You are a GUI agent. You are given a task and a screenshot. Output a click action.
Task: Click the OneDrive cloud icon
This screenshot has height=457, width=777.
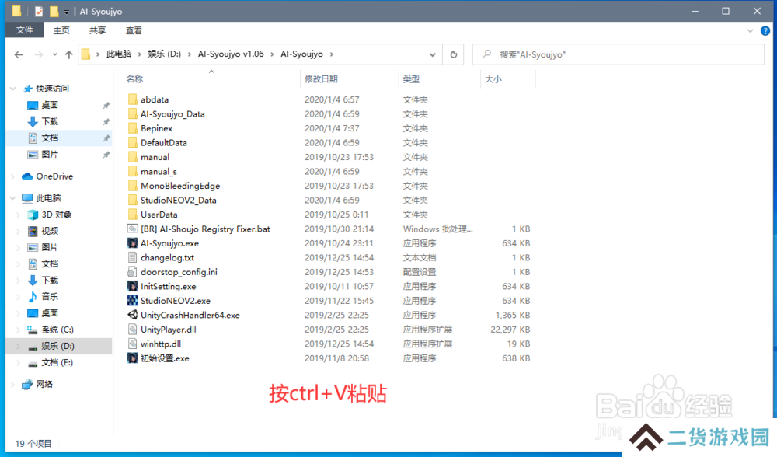pyautogui.click(x=27, y=176)
